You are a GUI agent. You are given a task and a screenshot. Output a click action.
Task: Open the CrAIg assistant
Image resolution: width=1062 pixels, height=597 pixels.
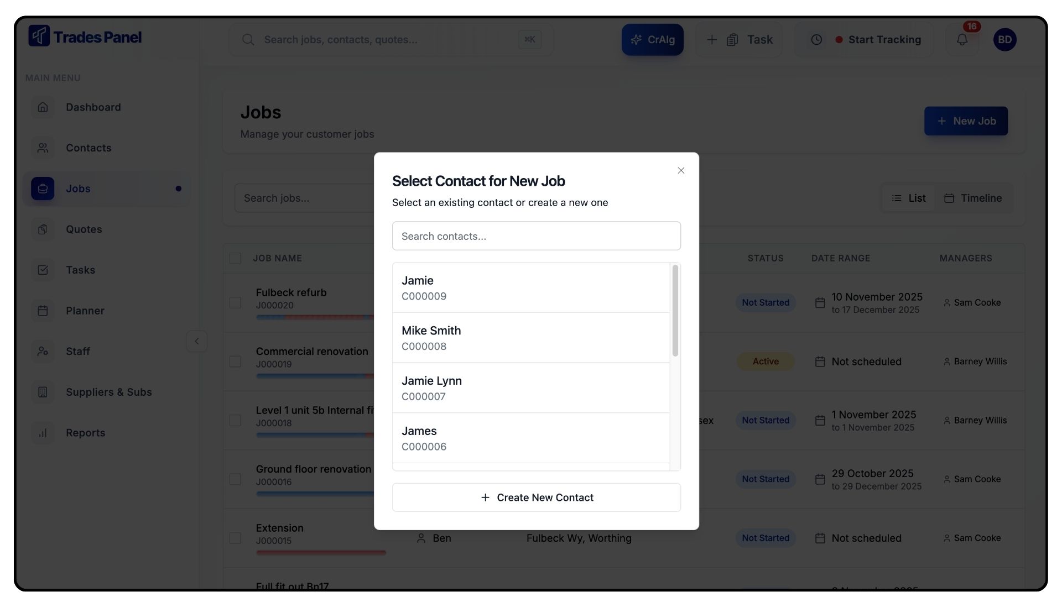click(652, 40)
